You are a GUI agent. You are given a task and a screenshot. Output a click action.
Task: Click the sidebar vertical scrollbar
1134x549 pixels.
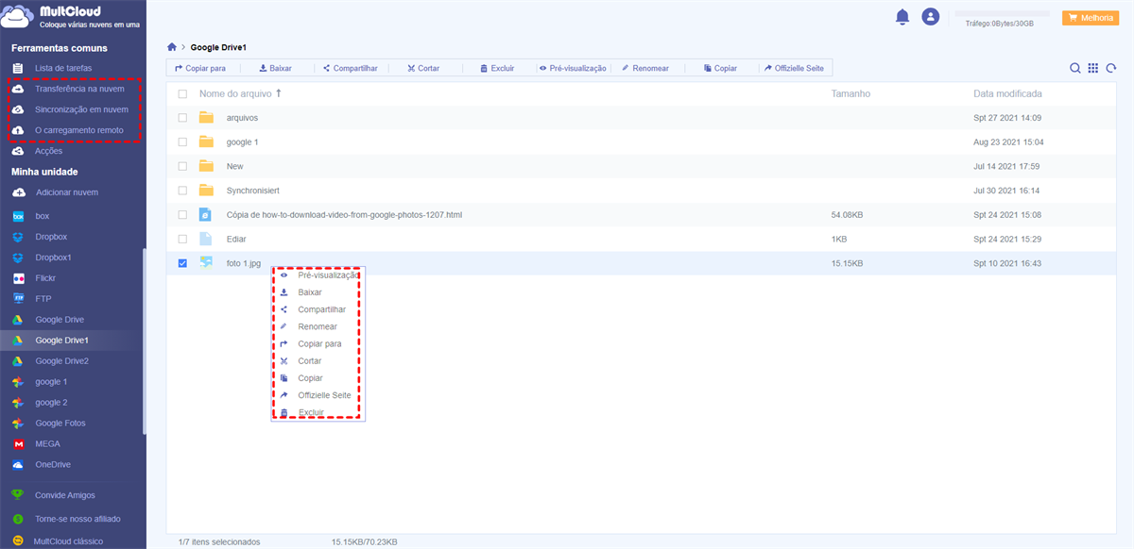(x=144, y=341)
